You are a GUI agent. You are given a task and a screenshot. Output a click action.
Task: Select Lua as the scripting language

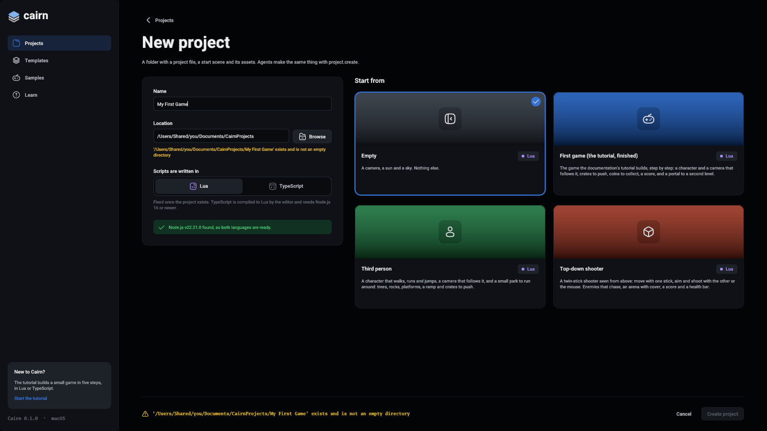click(x=199, y=186)
